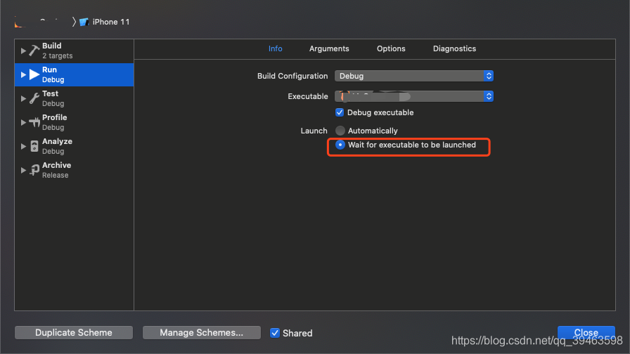Viewport: 630px width, 354px height.
Task: Toggle the Shared checkbox
Action: [275, 333]
